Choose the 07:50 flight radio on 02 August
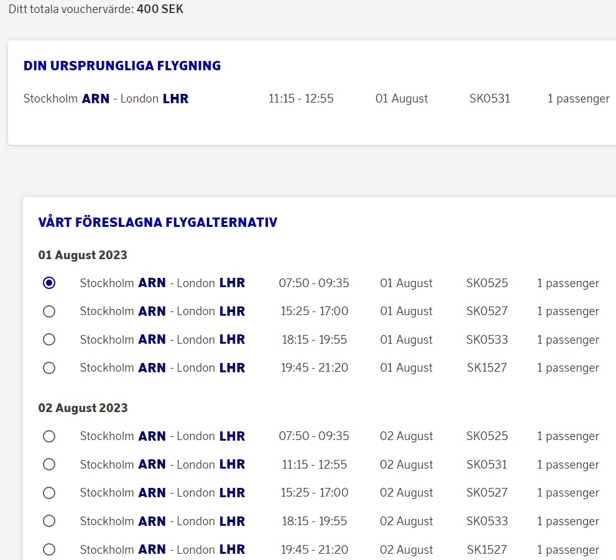The image size is (616, 560). (49, 436)
